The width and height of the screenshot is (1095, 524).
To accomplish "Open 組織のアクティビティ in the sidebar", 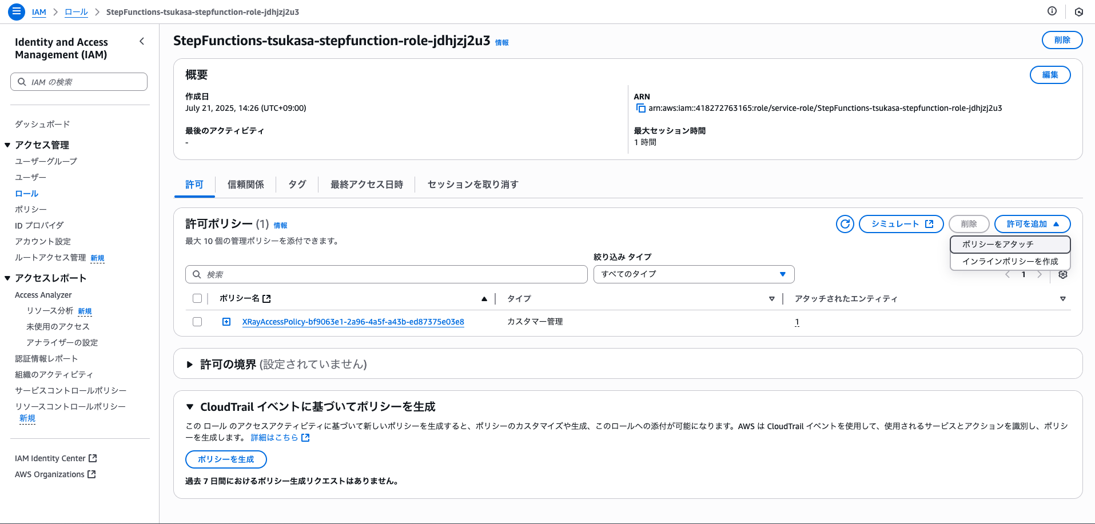I will point(54,374).
